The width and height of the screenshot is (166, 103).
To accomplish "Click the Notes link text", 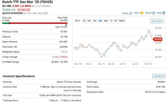I will click(125, 13).
